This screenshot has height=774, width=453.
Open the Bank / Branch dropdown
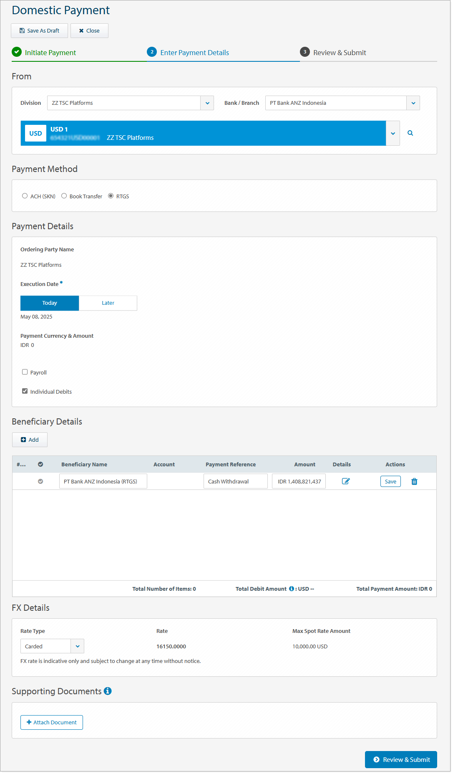(413, 103)
